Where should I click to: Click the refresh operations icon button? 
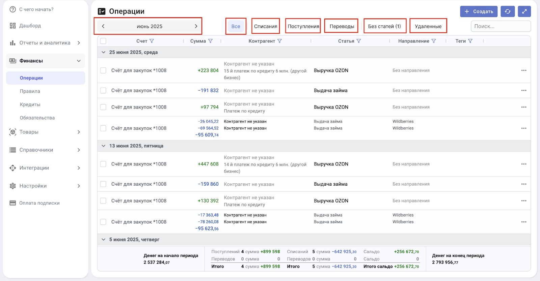click(x=508, y=11)
